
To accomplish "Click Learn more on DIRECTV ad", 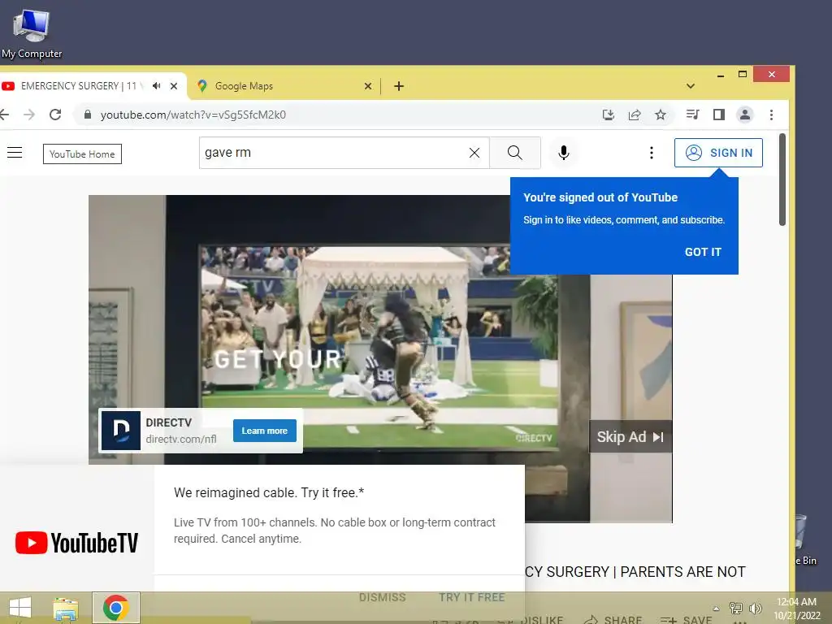I will [x=265, y=431].
